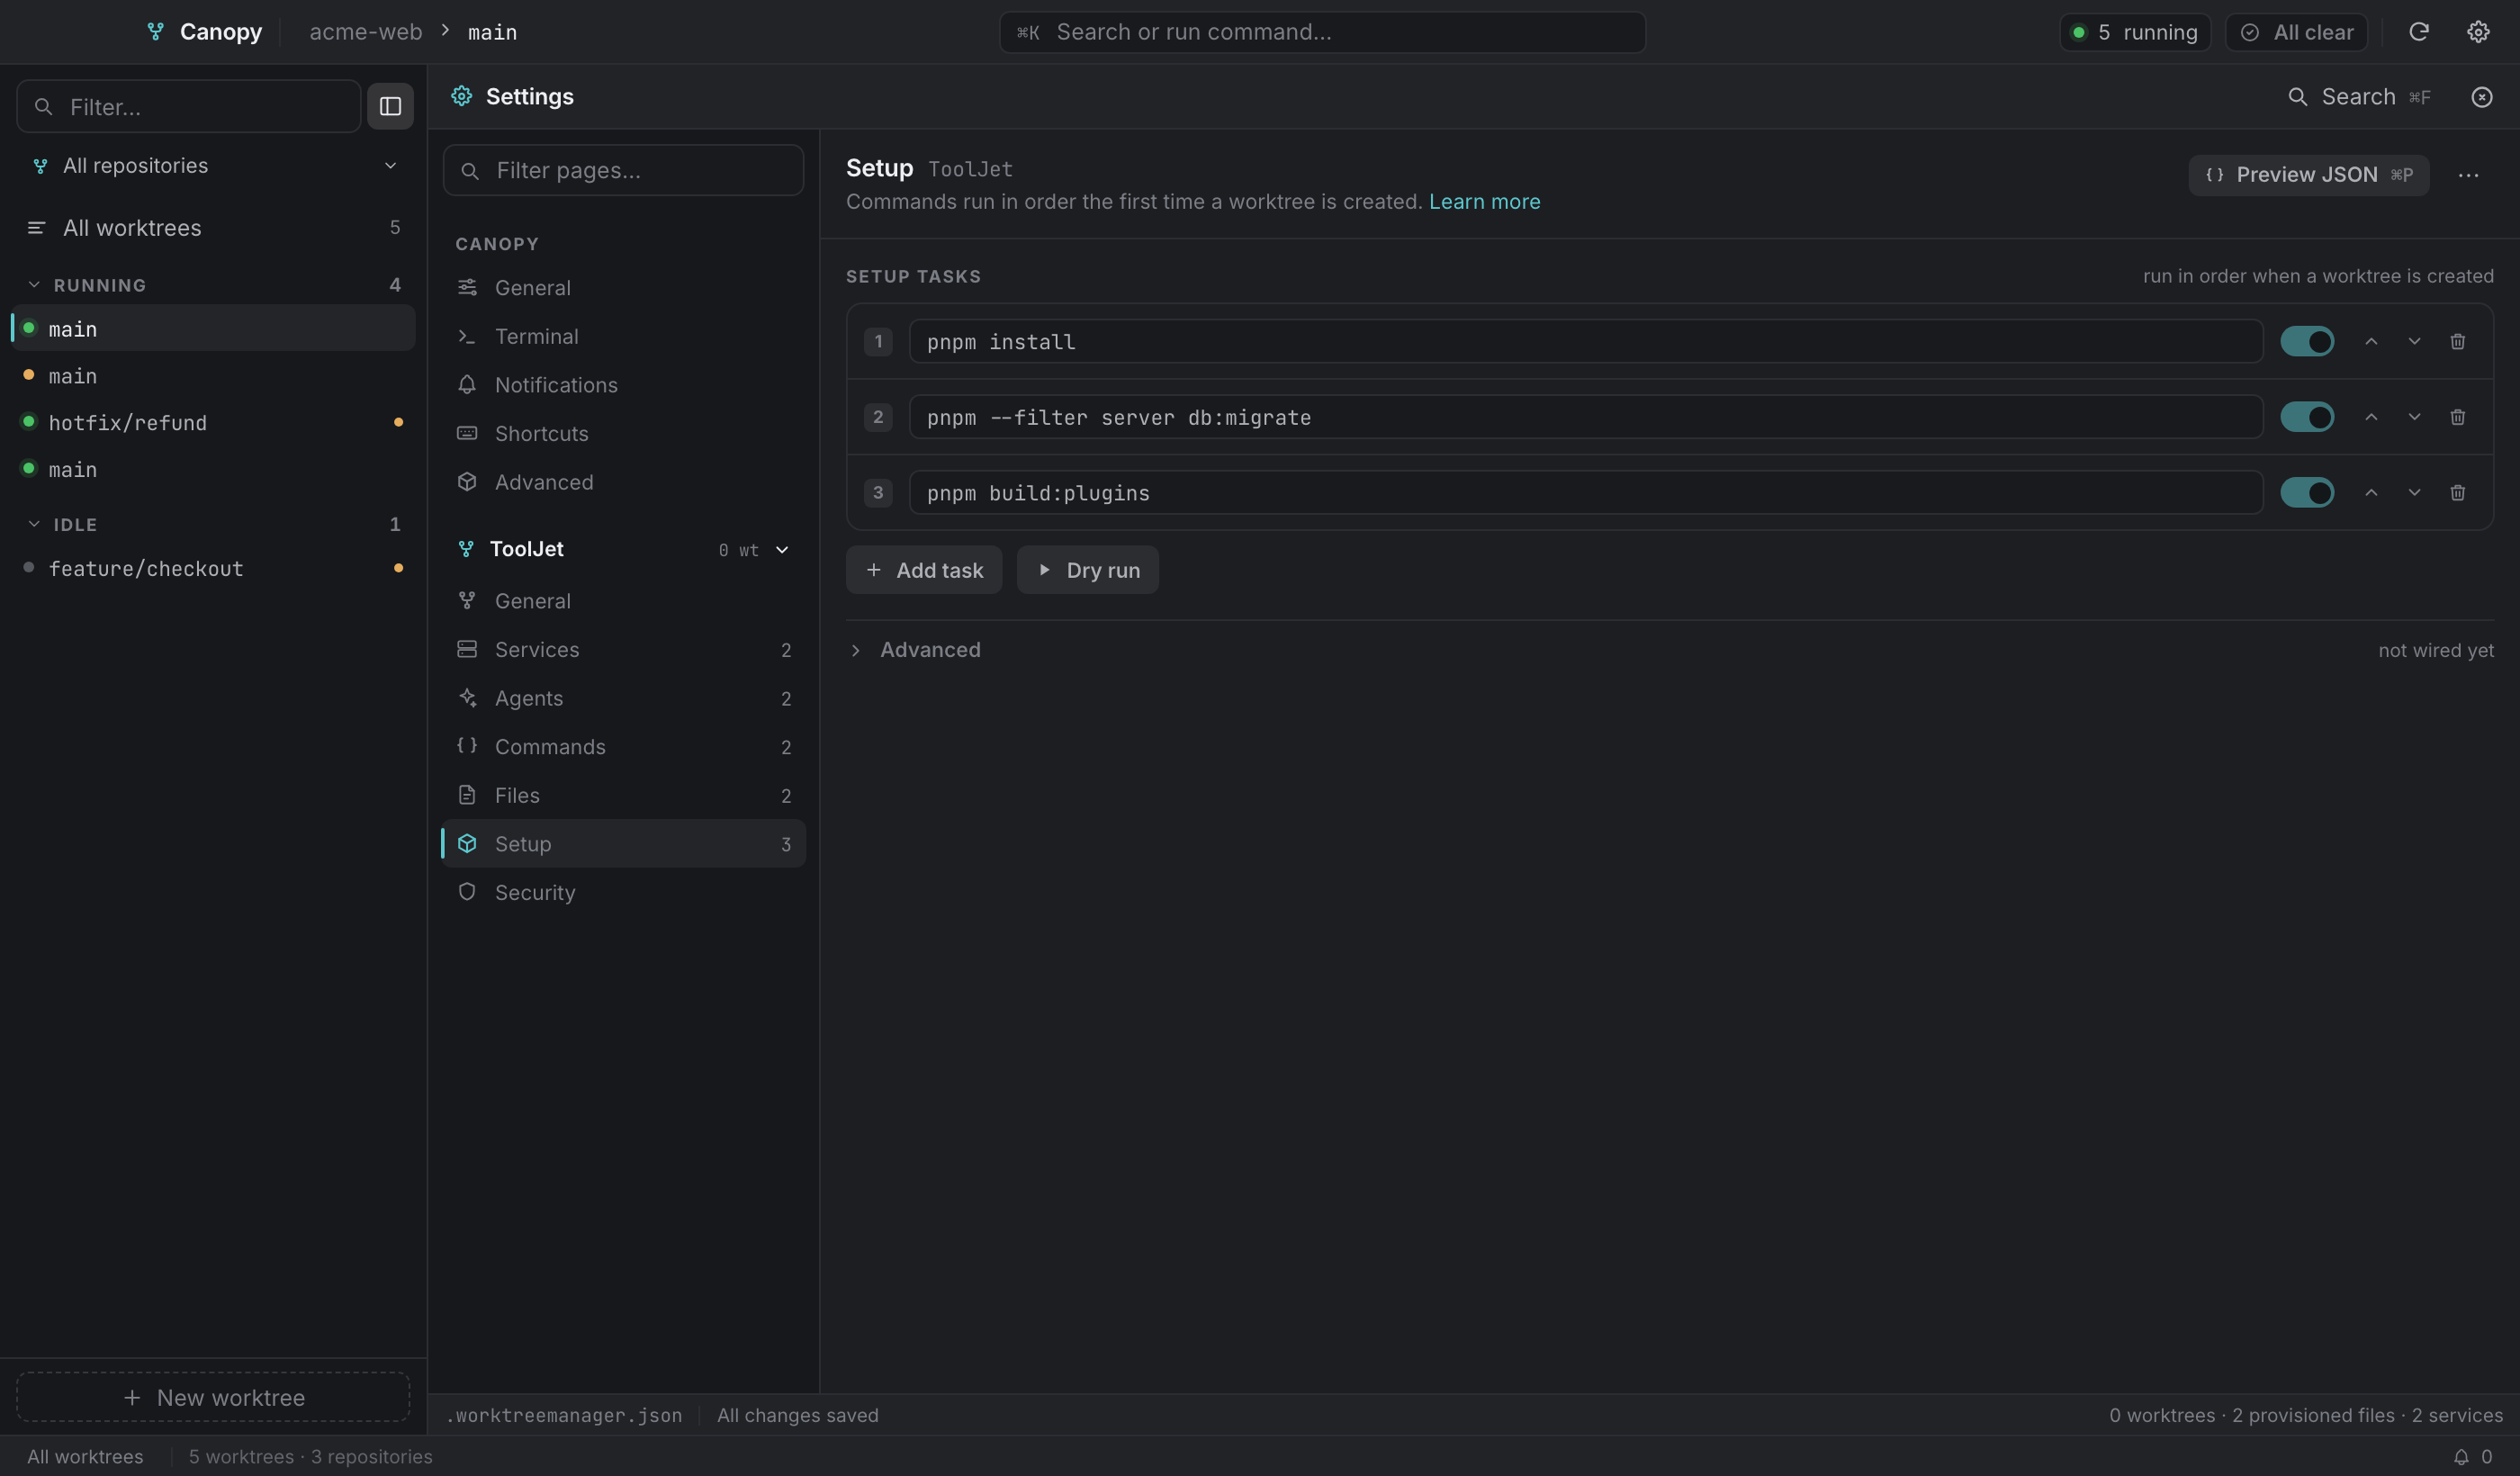Click Search magnifier in Settings header

point(2297,97)
